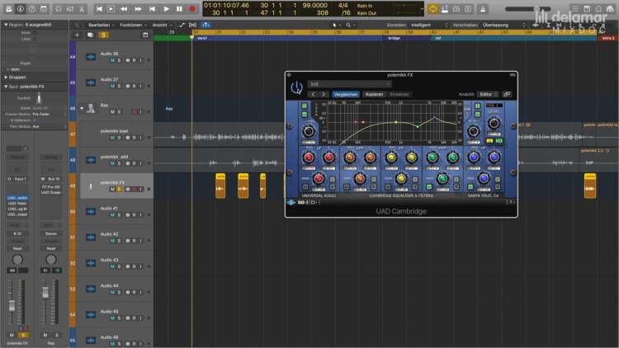Open the Editors scissors icon
The width and height of the screenshot is (619, 348).
[82, 9]
